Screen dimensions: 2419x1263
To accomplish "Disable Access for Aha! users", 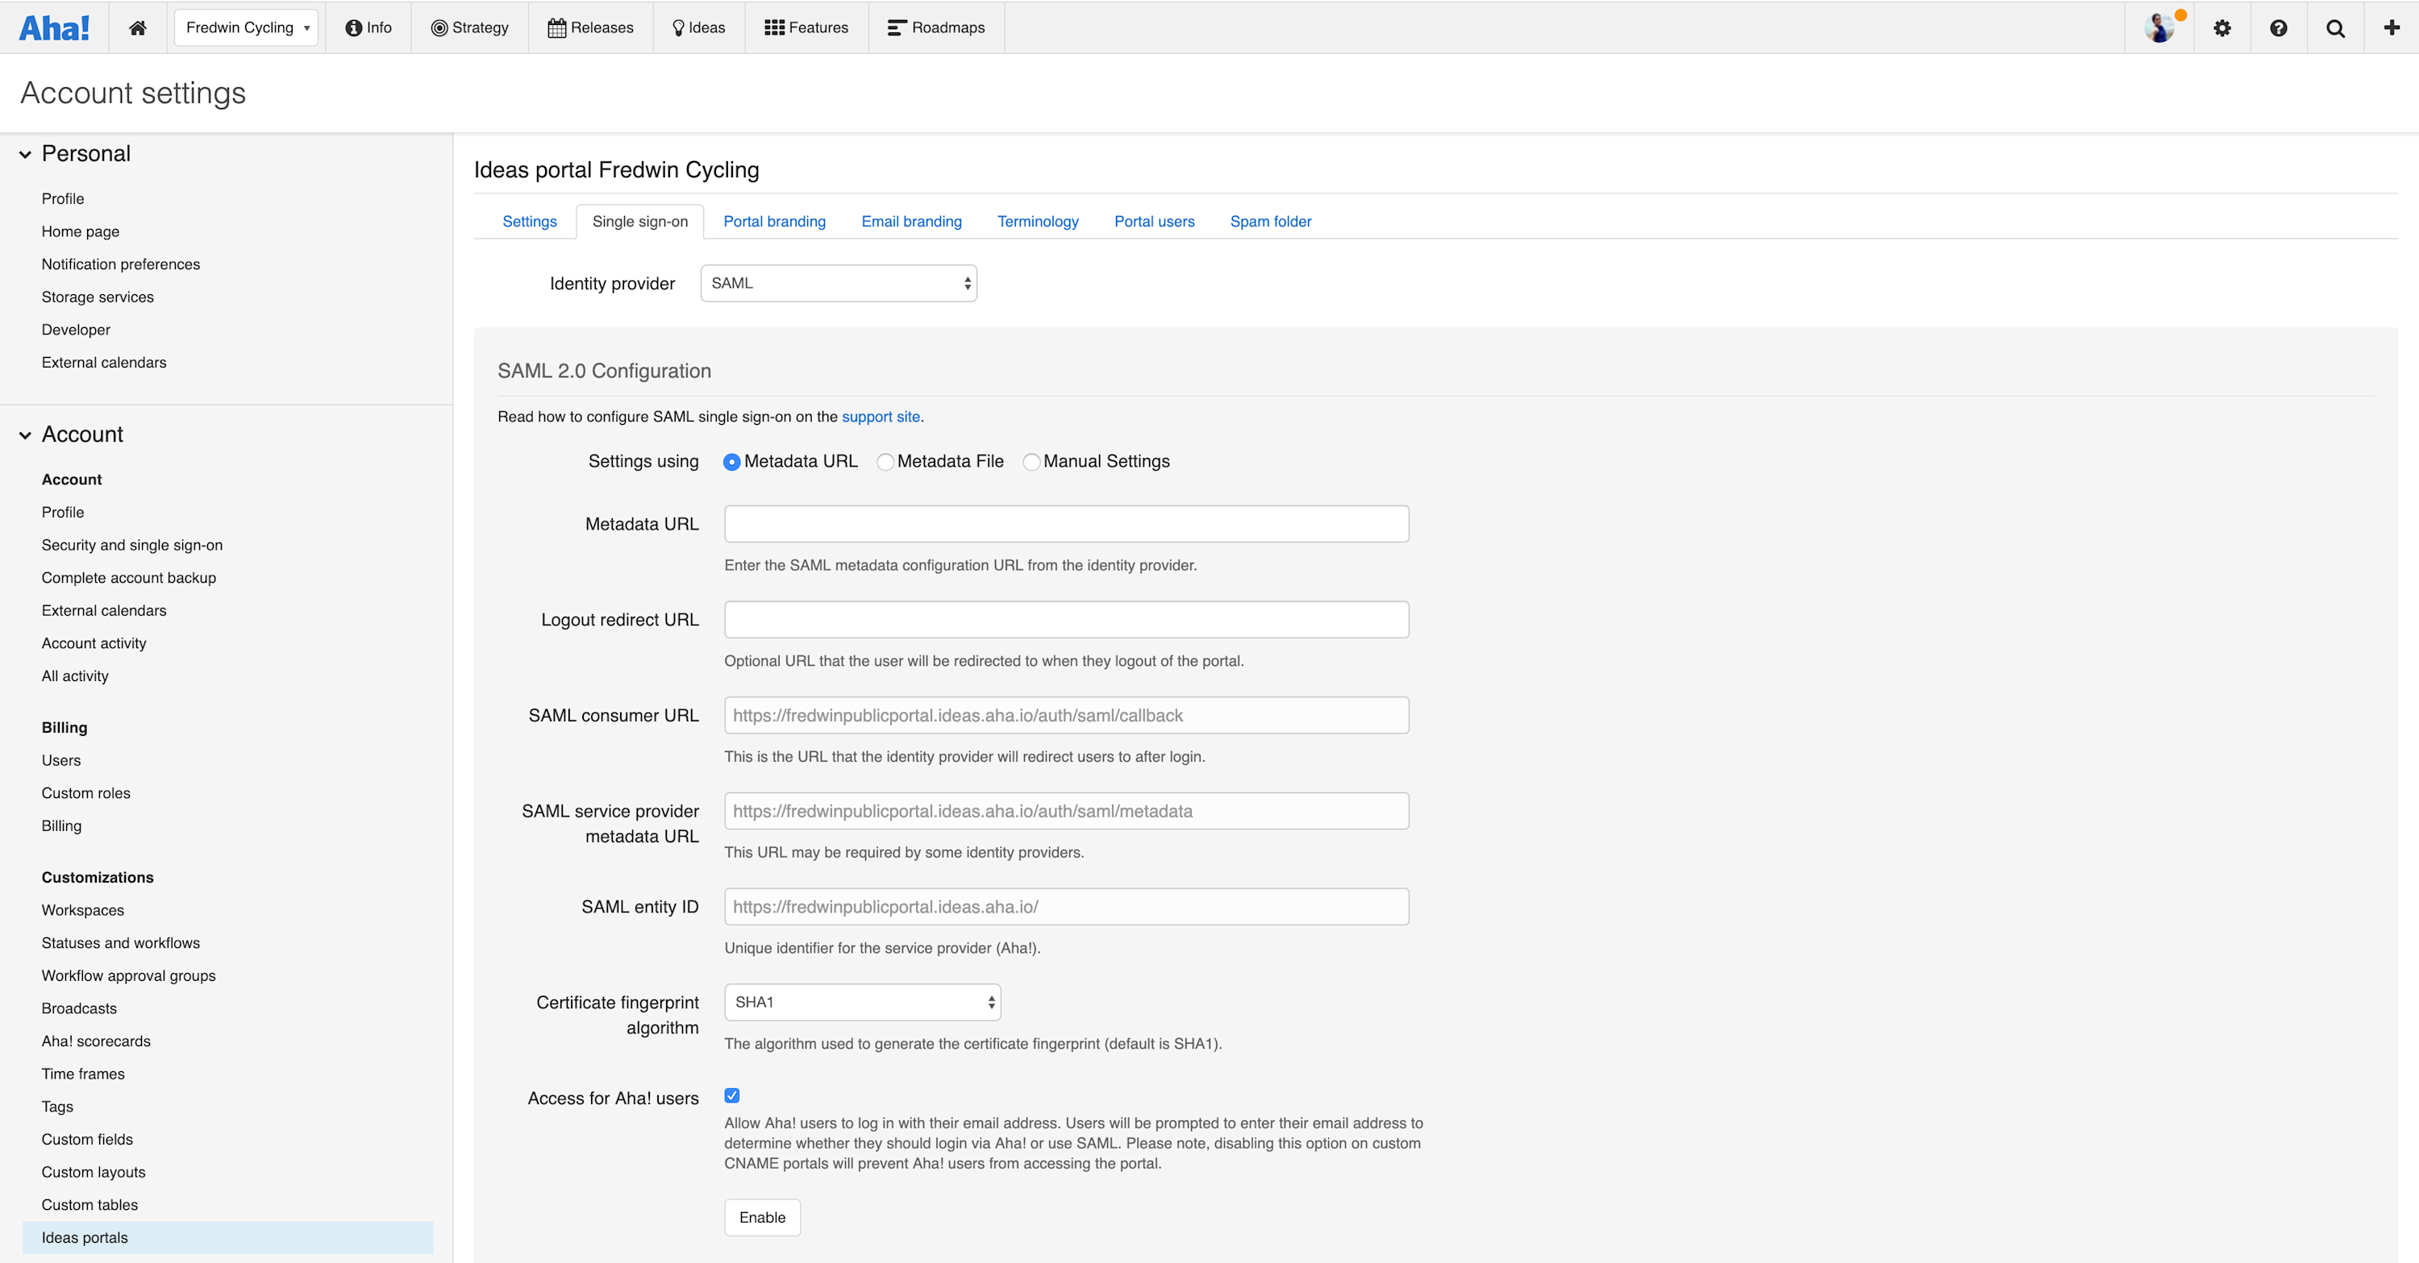I will [x=731, y=1095].
